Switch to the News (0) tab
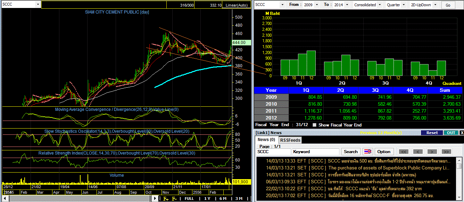Image resolution: width=464 pixels, height=202 pixels. pos(266,140)
